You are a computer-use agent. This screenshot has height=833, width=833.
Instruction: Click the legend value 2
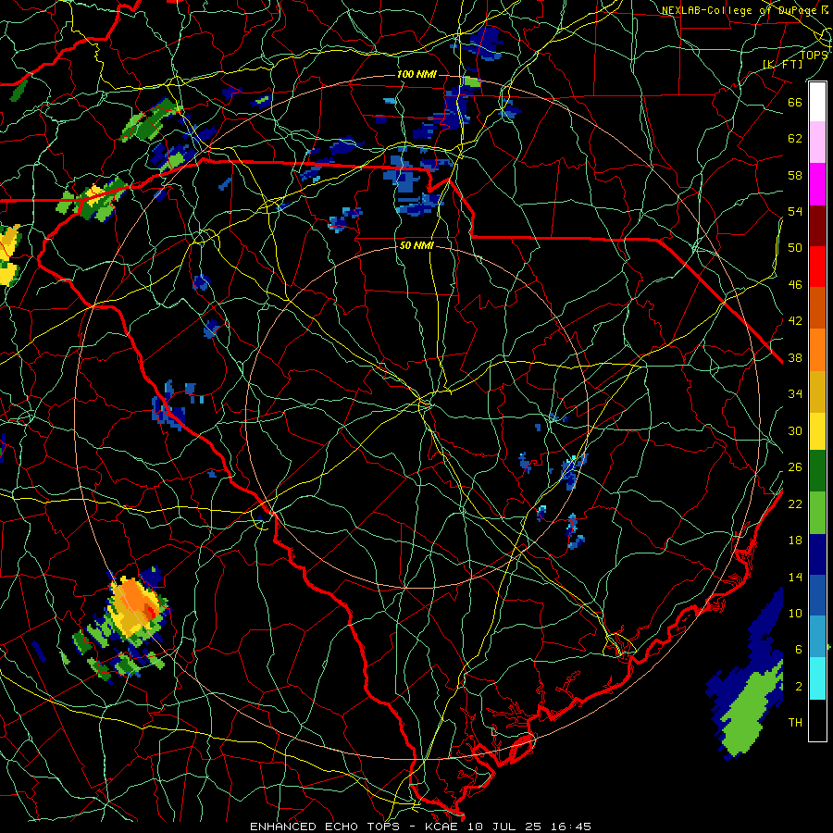click(x=798, y=687)
